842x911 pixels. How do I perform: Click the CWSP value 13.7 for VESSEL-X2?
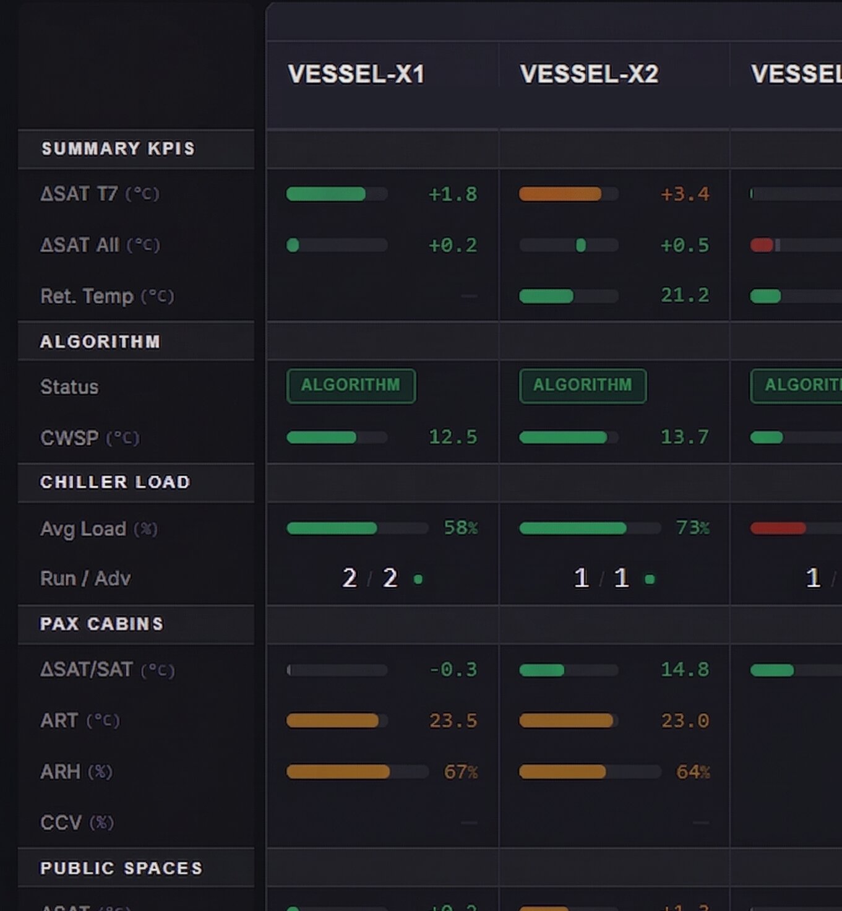click(684, 438)
